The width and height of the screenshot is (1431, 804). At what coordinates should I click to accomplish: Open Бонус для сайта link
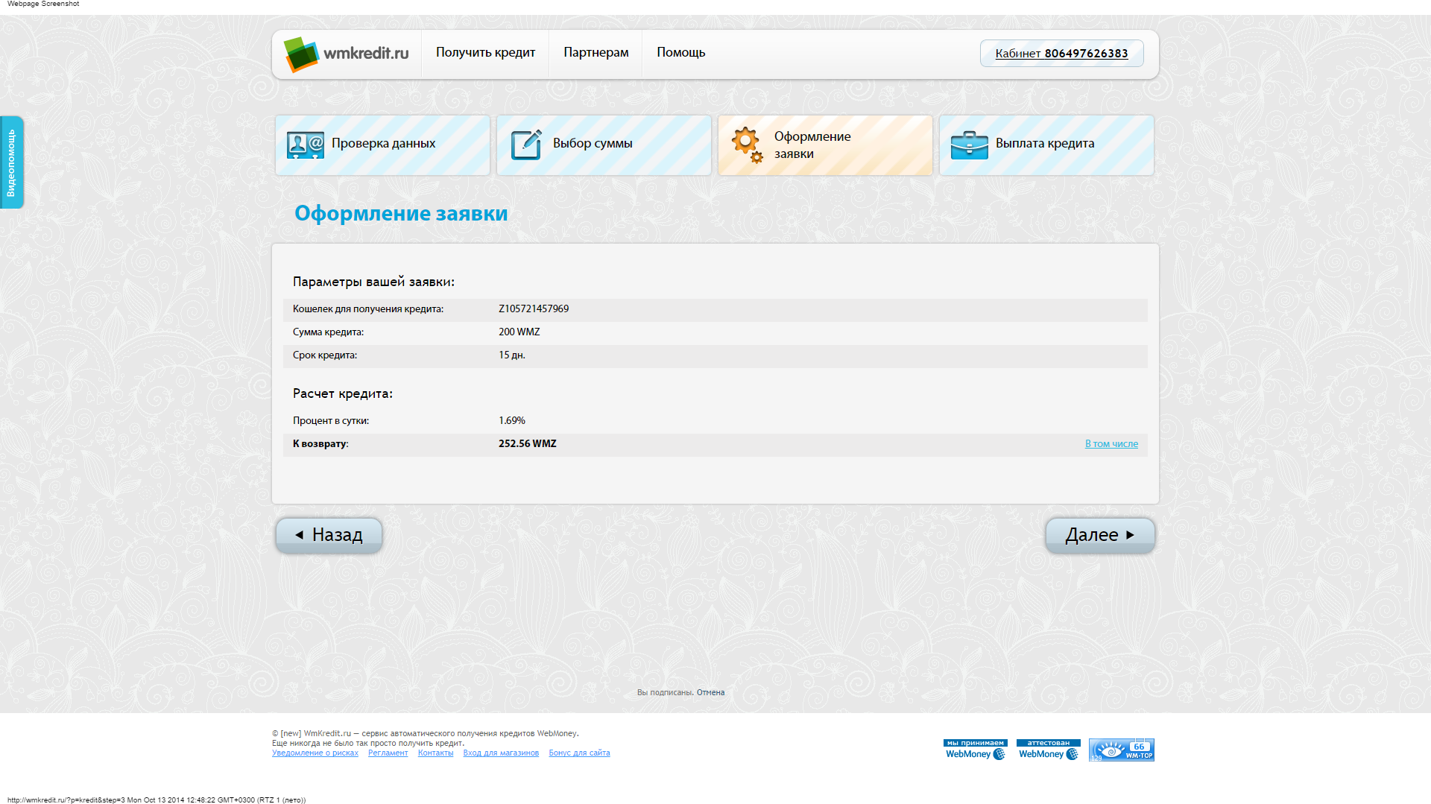pyautogui.click(x=579, y=753)
